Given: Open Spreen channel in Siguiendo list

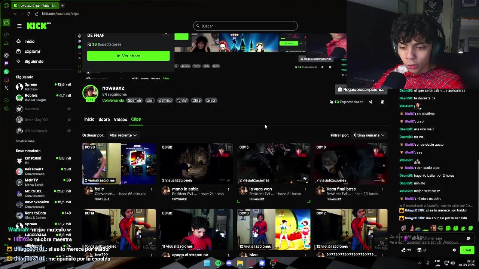Looking at the screenshot, I should 43,87.
